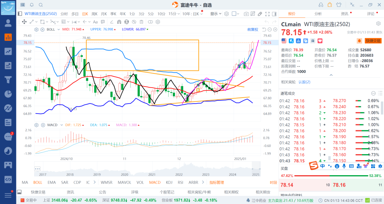This screenshot has width=384, height=204.
Task: Expand more sub indicators arrow after ARBR
Action: tap(203, 182)
